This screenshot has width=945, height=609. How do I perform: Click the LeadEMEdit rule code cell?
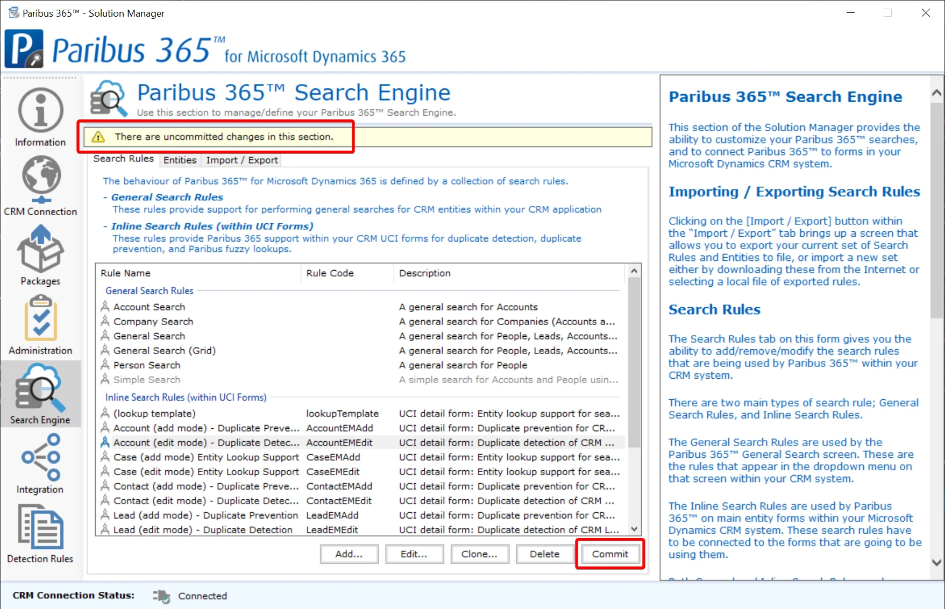(x=332, y=529)
